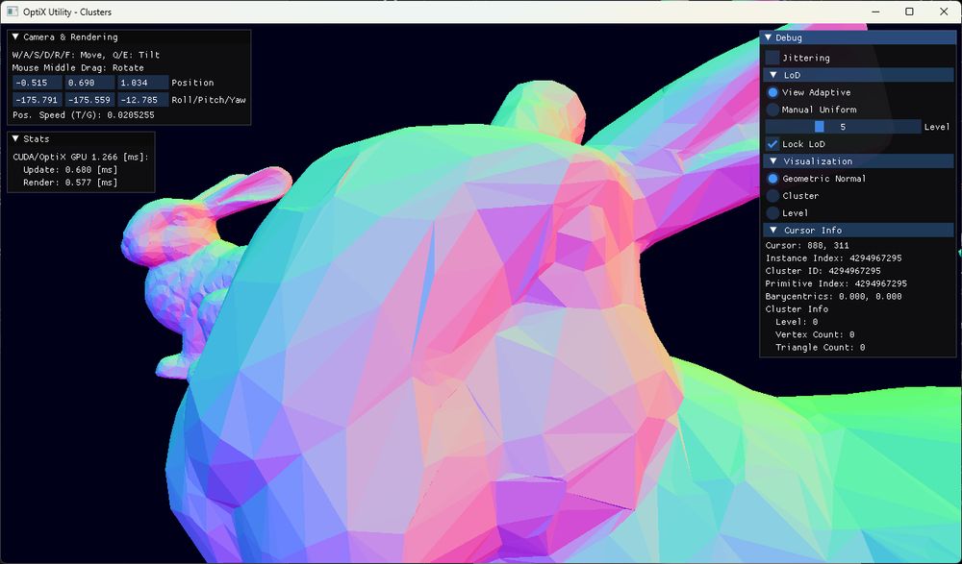Image resolution: width=962 pixels, height=564 pixels.
Task: Click 'Triangle Count: 0' text
Action: [821, 348]
